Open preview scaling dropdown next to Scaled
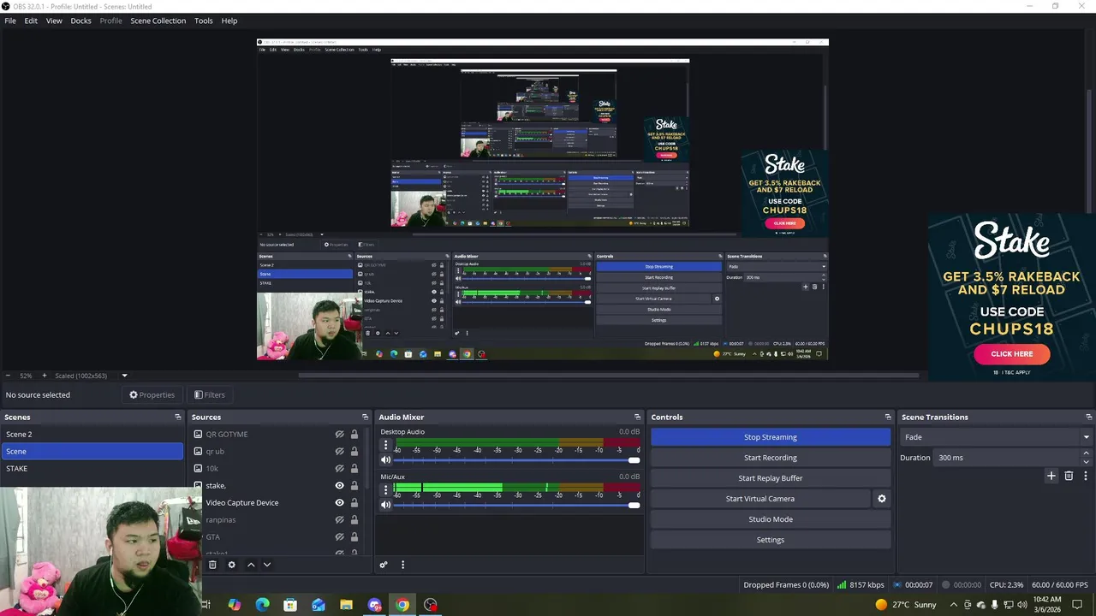 tap(124, 376)
